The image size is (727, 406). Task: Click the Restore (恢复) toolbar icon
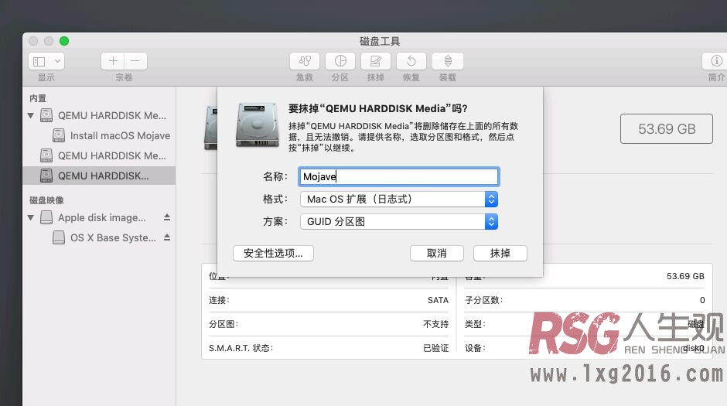tap(411, 61)
